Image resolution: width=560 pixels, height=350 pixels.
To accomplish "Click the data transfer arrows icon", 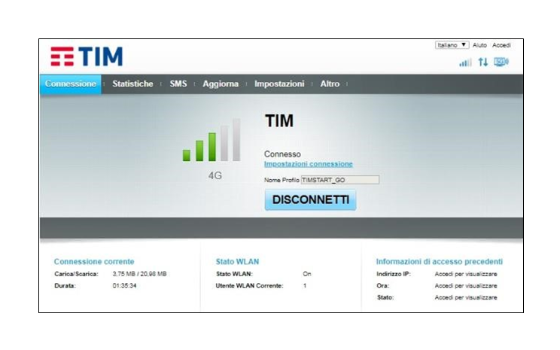I will point(483,62).
